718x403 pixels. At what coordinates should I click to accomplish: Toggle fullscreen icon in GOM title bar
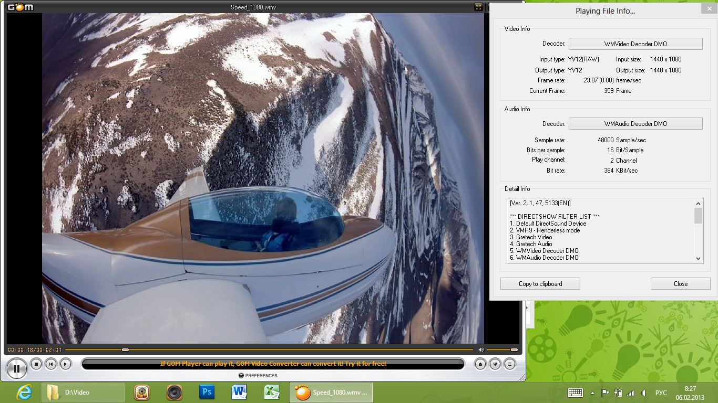(478, 7)
